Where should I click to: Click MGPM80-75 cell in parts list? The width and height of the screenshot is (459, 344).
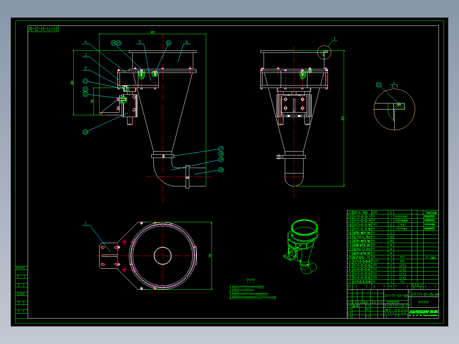point(361,257)
